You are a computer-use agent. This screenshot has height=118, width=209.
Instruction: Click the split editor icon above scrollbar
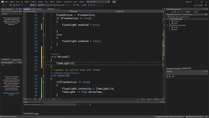tap(164, 11)
